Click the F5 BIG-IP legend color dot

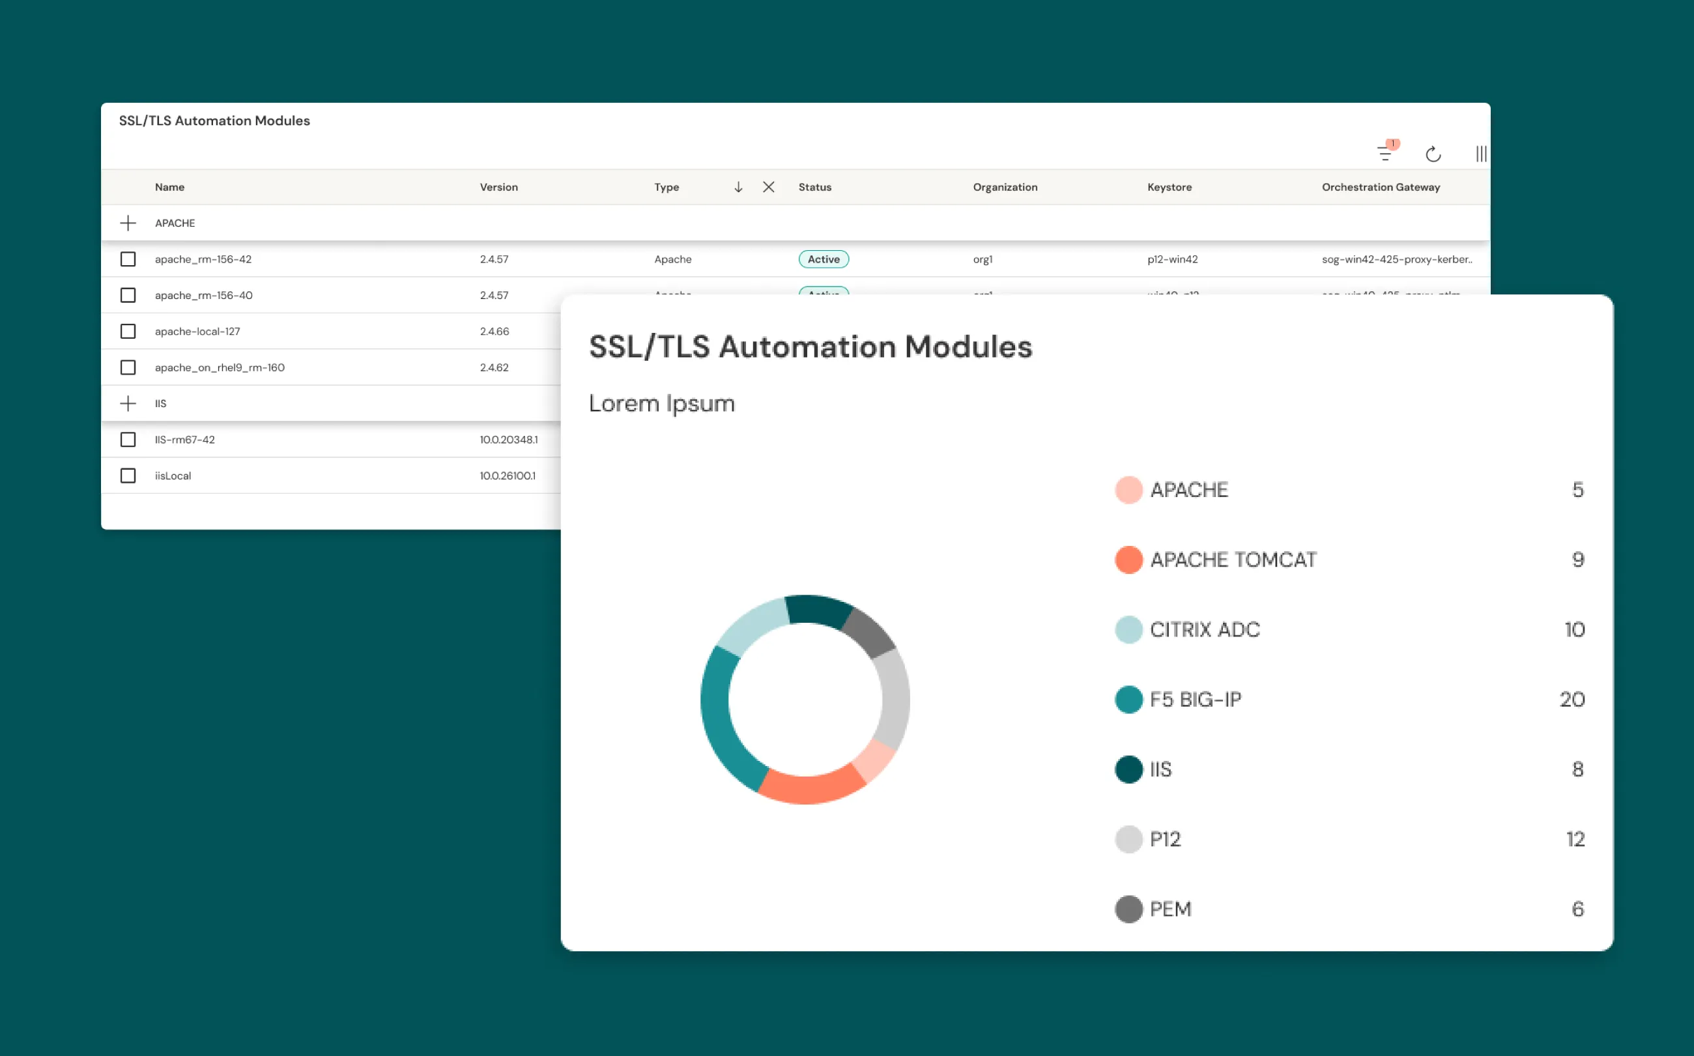(x=1128, y=699)
